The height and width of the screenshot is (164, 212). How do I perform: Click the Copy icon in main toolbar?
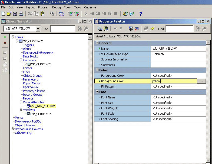click(36, 14)
